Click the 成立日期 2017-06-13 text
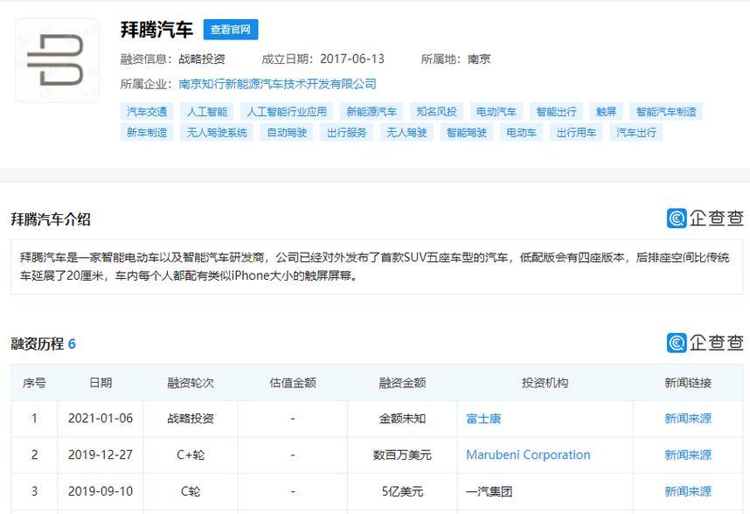This screenshot has width=750, height=514. pyautogui.click(x=323, y=59)
